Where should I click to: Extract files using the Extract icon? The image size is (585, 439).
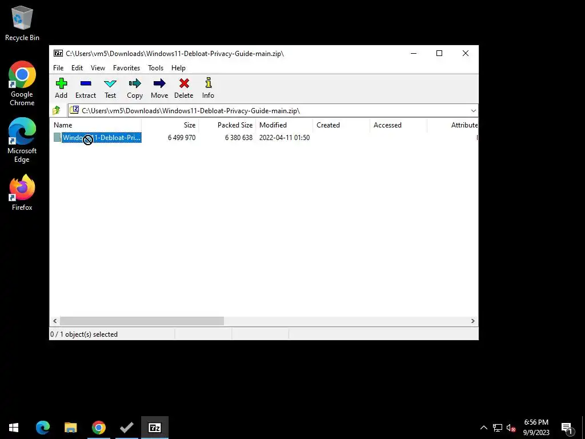pos(86,83)
